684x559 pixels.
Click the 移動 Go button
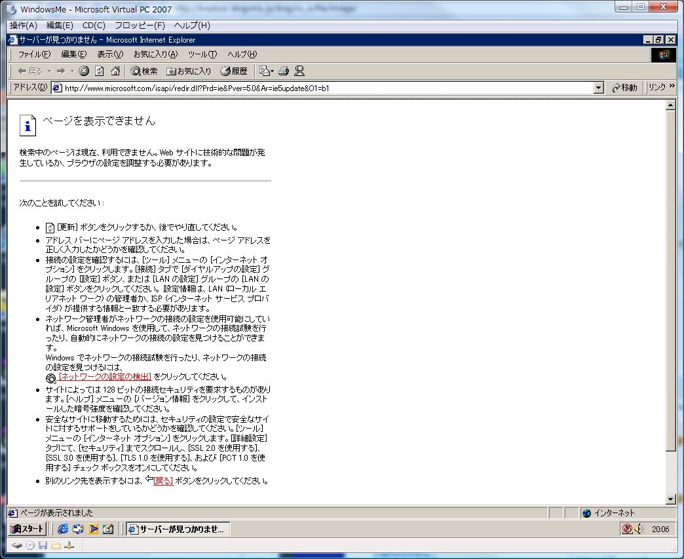(624, 88)
